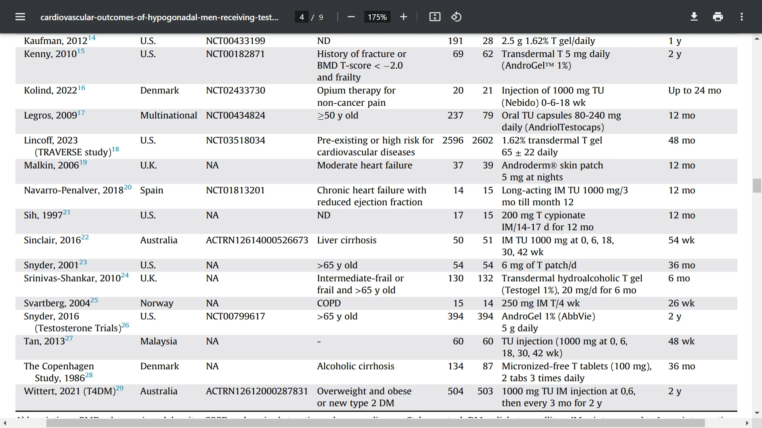Click trial ID NCT02433730

click(235, 90)
